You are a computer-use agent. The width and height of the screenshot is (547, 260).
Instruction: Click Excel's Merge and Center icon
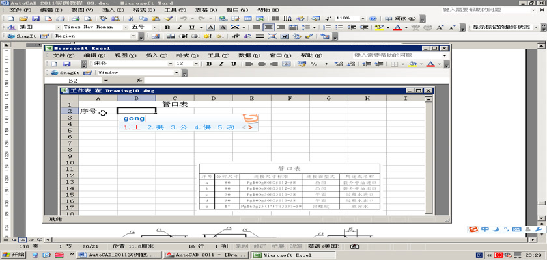(x=286, y=64)
